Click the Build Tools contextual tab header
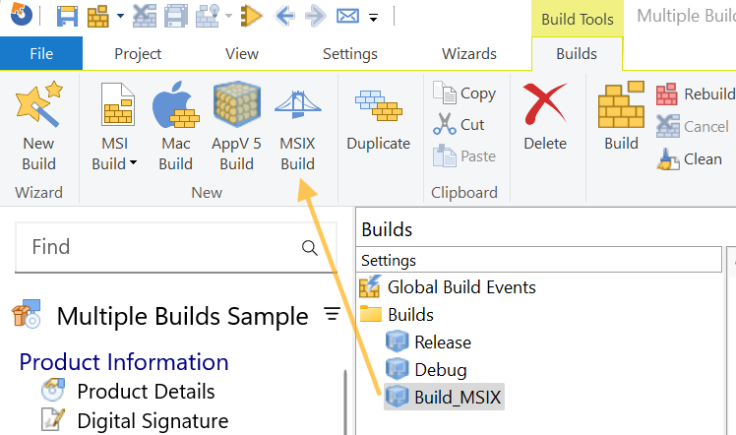The width and height of the screenshot is (736, 435). [578, 20]
